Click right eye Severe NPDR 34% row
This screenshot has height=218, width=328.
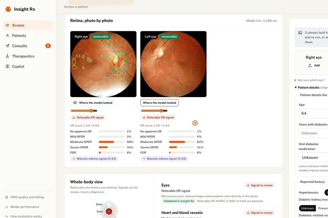102,147
